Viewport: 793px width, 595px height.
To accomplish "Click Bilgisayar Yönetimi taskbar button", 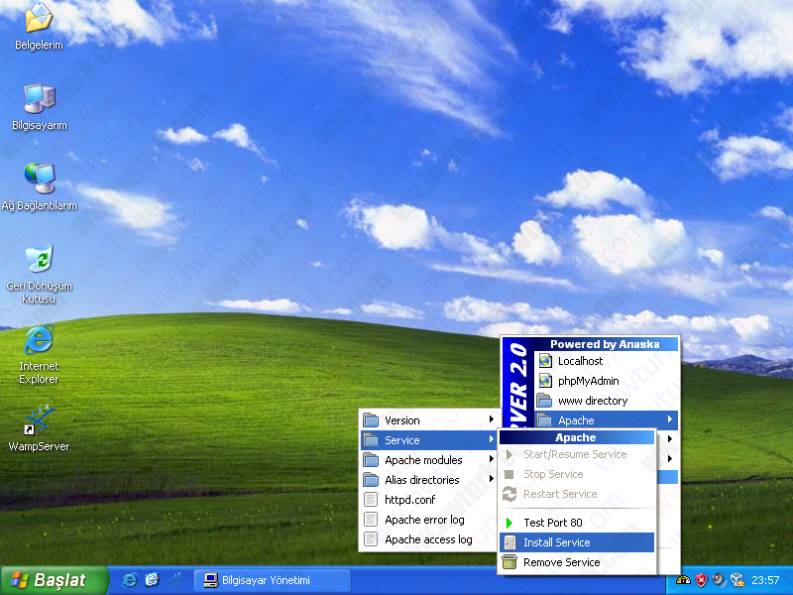I will click(x=273, y=580).
